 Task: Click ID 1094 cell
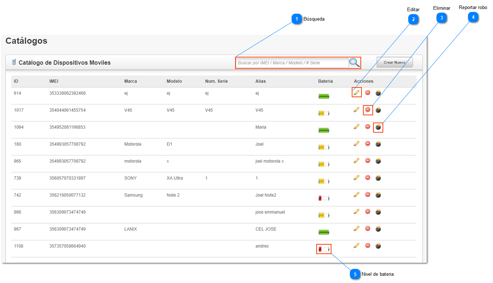pos(18,127)
